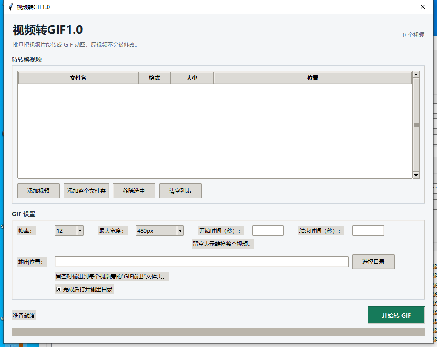Click the 格式 column header
The width and height of the screenshot is (437, 347).
coord(155,78)
